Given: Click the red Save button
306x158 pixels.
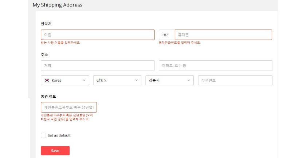Looking at the screenshot, I should click(55, 151).
